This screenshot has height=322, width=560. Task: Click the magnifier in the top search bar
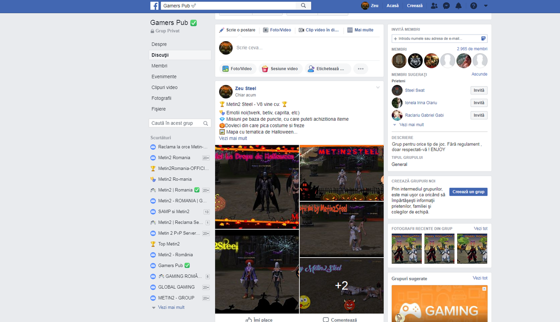point(304,5)
